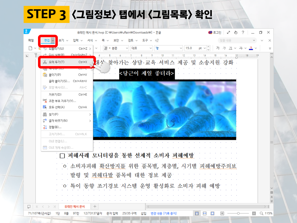Open the 서식 menu
This screenshot has width=297, height=223.
[x=90, y=40]
